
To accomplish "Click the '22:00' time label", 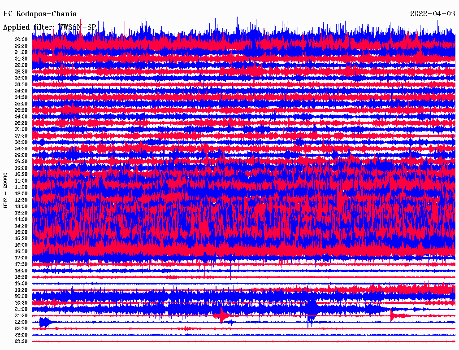I will [21, 323].
